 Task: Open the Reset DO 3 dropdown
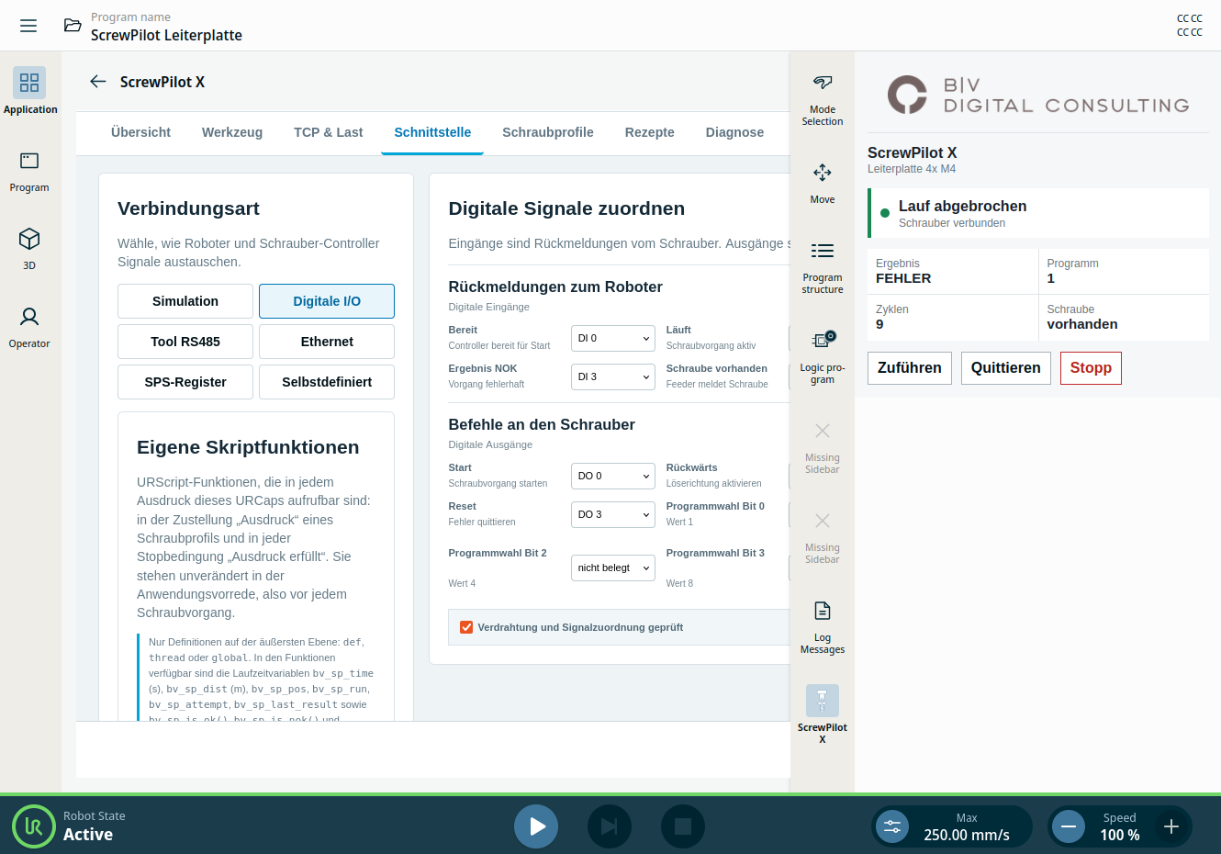[613, 514]
